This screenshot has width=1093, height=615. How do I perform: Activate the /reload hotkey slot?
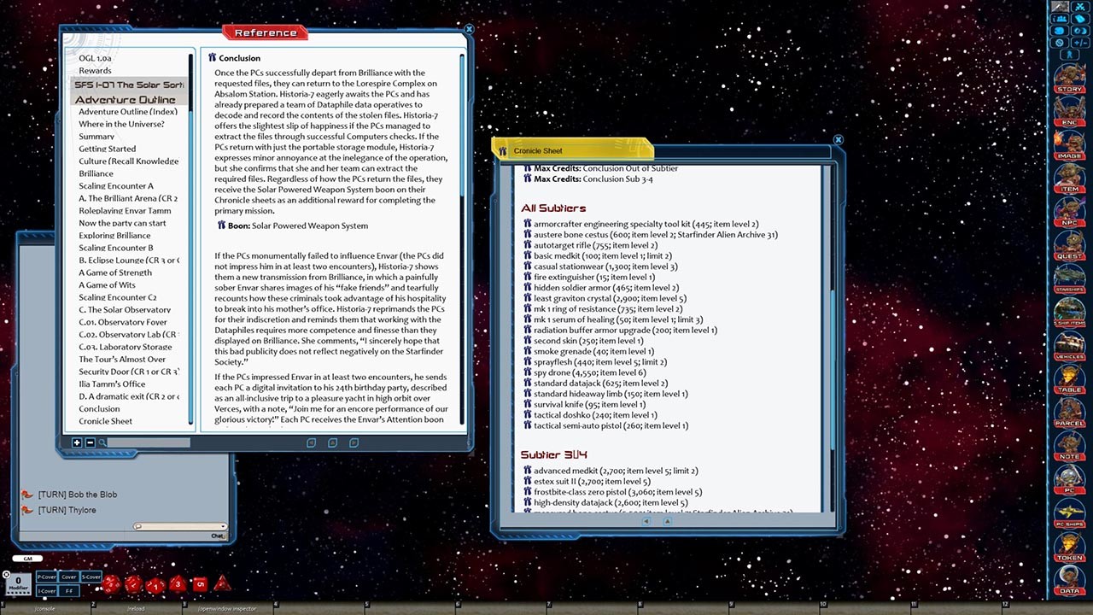tap(137, 608)
